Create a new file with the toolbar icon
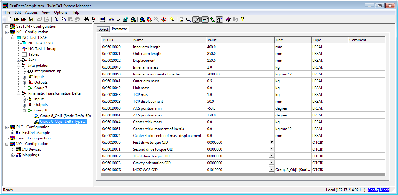This screenshot has width=398, height=195. (9, 19)
